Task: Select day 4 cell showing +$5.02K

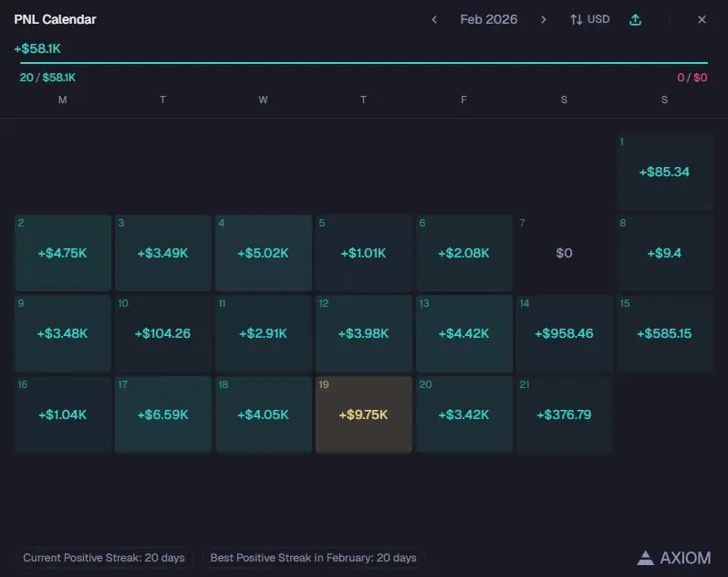Action: click(x=264, y=253)
